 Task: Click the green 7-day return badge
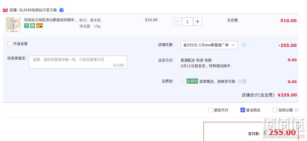(x=27, y=26)
